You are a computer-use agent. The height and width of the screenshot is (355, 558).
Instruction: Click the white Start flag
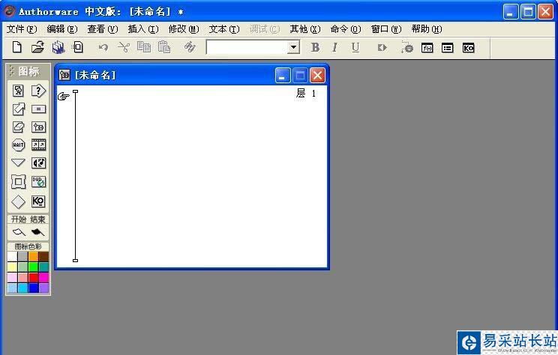click(19, 232)
